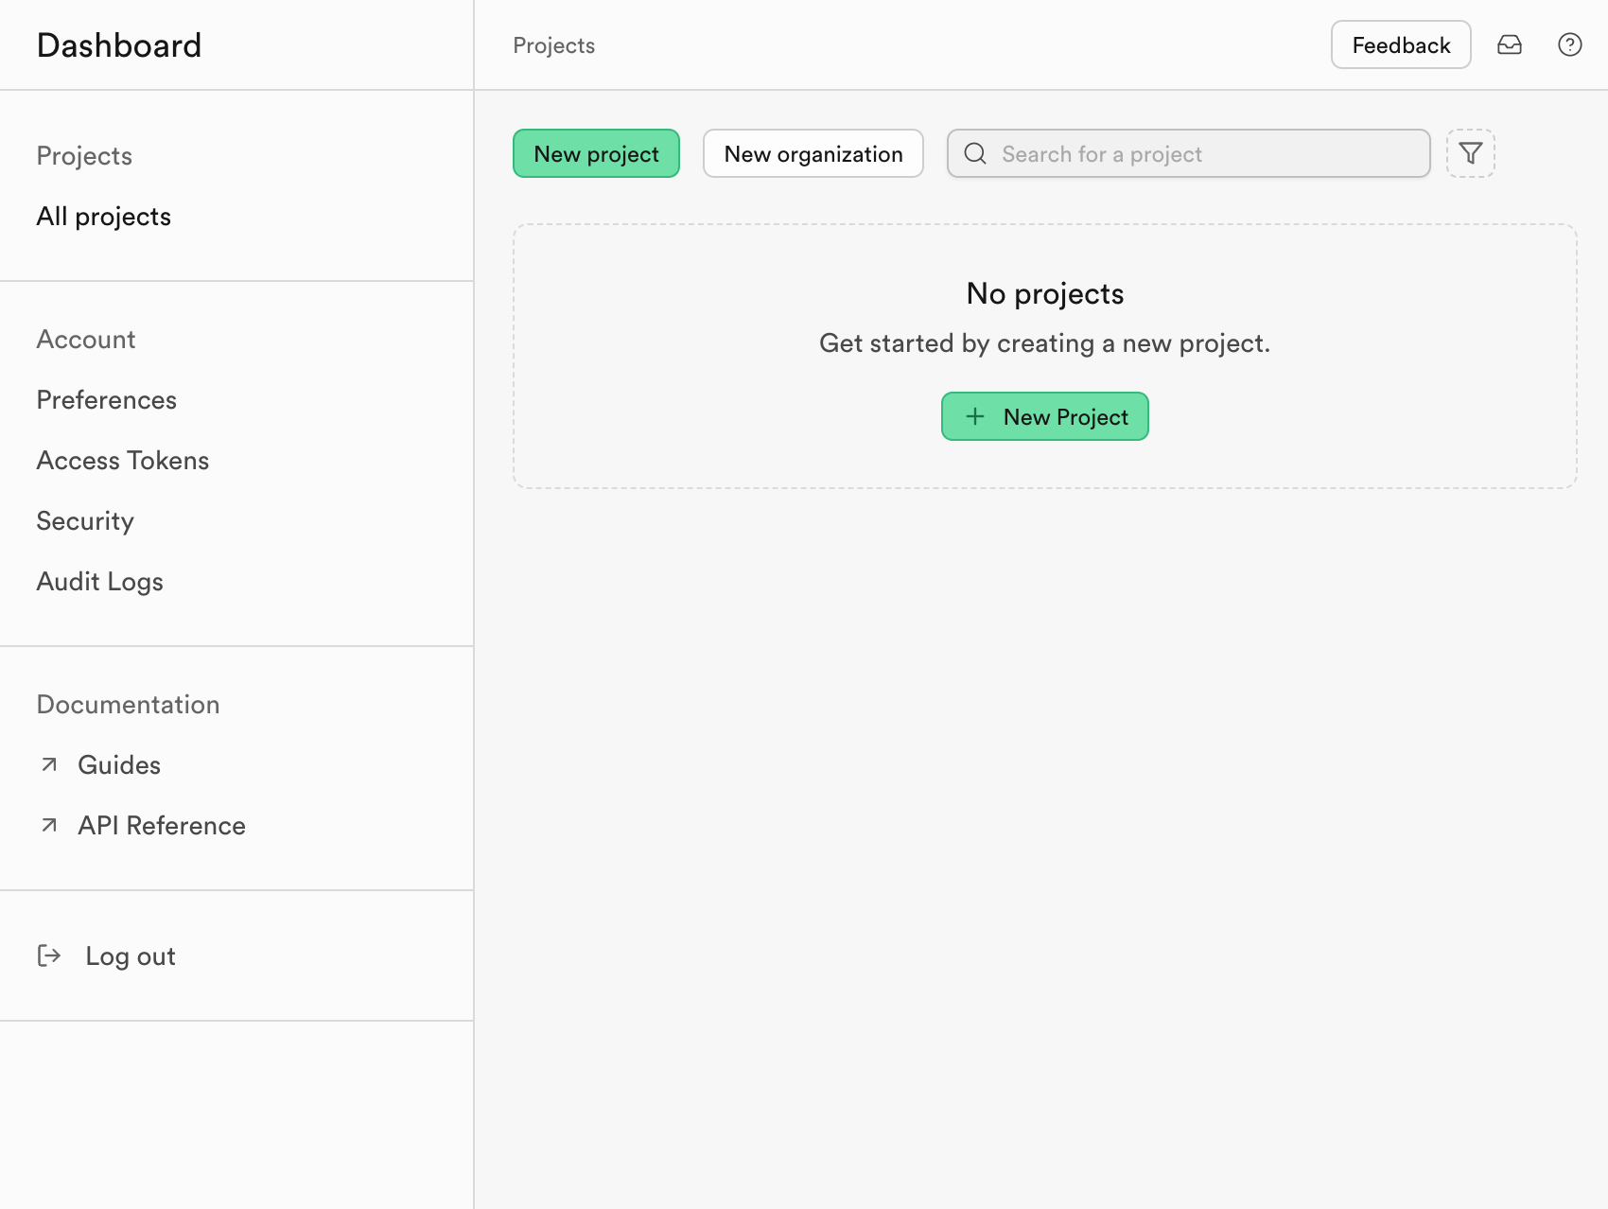Click the search magnifier icon
The width and height of the screenshot is (1608, 1209).
point(975,153)
